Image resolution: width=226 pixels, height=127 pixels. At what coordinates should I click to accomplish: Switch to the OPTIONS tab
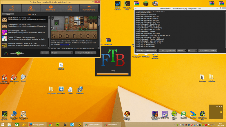(31, 8)
